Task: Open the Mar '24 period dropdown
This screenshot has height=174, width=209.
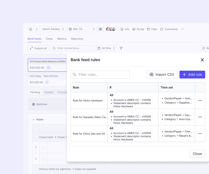Action: click(x=82, y=29)
